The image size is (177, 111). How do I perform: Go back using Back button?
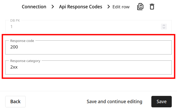(15, 102)
